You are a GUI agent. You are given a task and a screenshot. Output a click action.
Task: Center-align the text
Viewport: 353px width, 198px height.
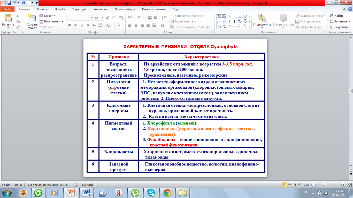(x=136, y=25)
